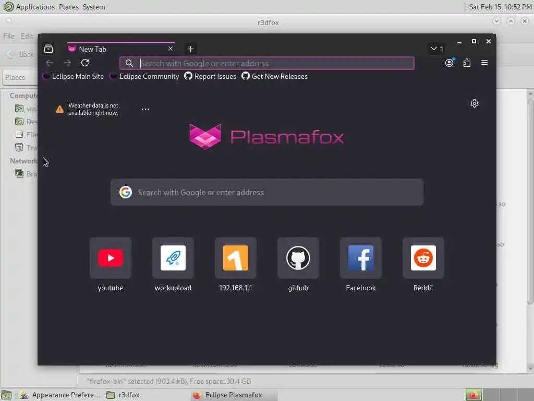Switch to Appearance Preferences taskbar item
The image size is (534, 401).
(60, 395)
